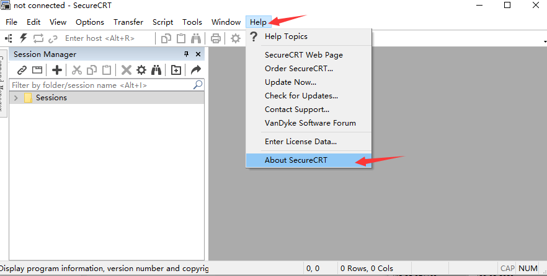Screen dimensions: 547x276
Task: Select the Sessions folder
Action: (51, 98)
